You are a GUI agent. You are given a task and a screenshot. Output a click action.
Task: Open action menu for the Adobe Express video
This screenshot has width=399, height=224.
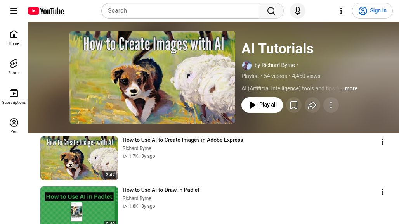(382, 142)
